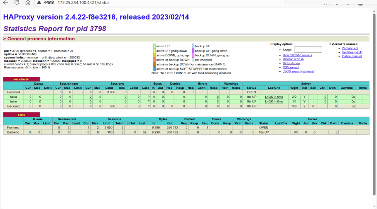Viewport: 377px width, 209px height.
Task: Click the backup UP blue legend swatch
Action: [193, 46]
